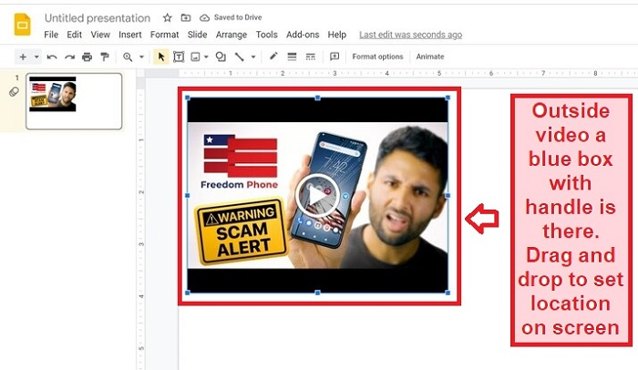Open the shape tool
The width and height of the screenshot is (638, 370).
pos(221,57)
